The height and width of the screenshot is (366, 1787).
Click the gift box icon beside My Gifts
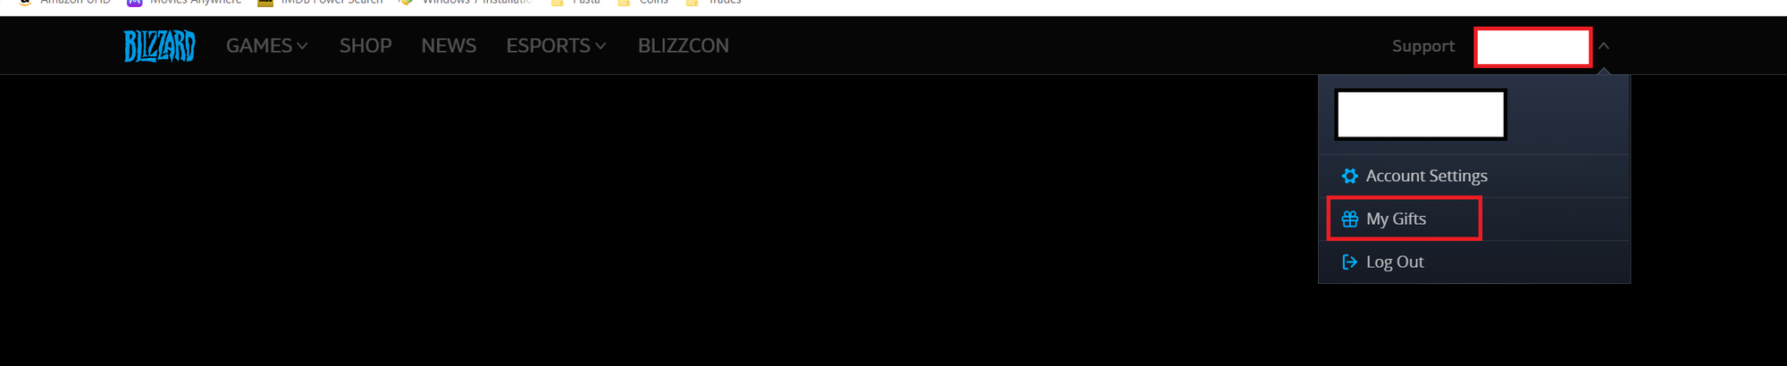pyautogui.click(x=1349, y=219)
